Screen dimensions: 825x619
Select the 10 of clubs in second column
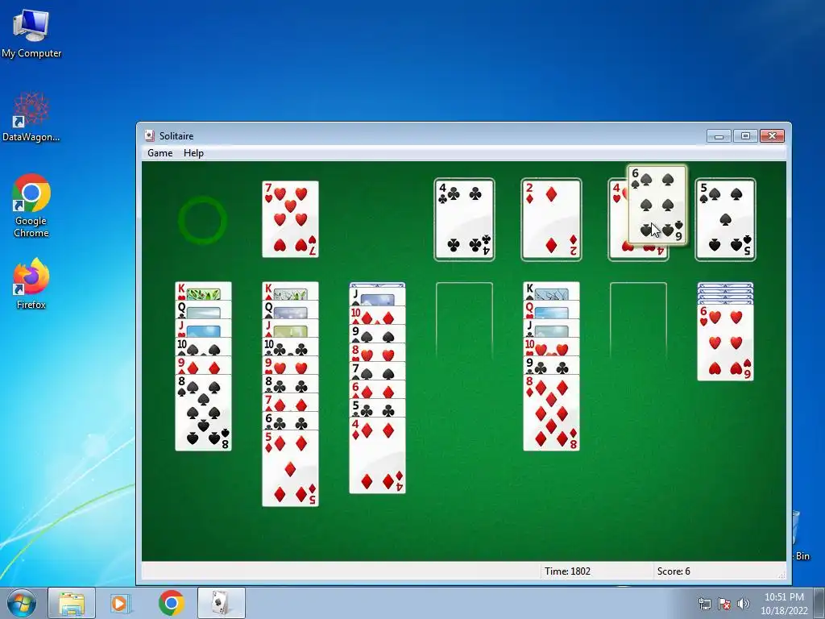[290, 347]
